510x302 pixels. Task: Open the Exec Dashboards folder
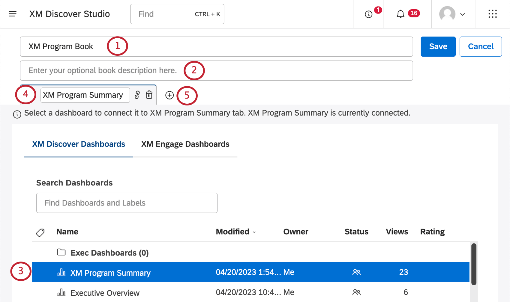click(x=109, y=253)
